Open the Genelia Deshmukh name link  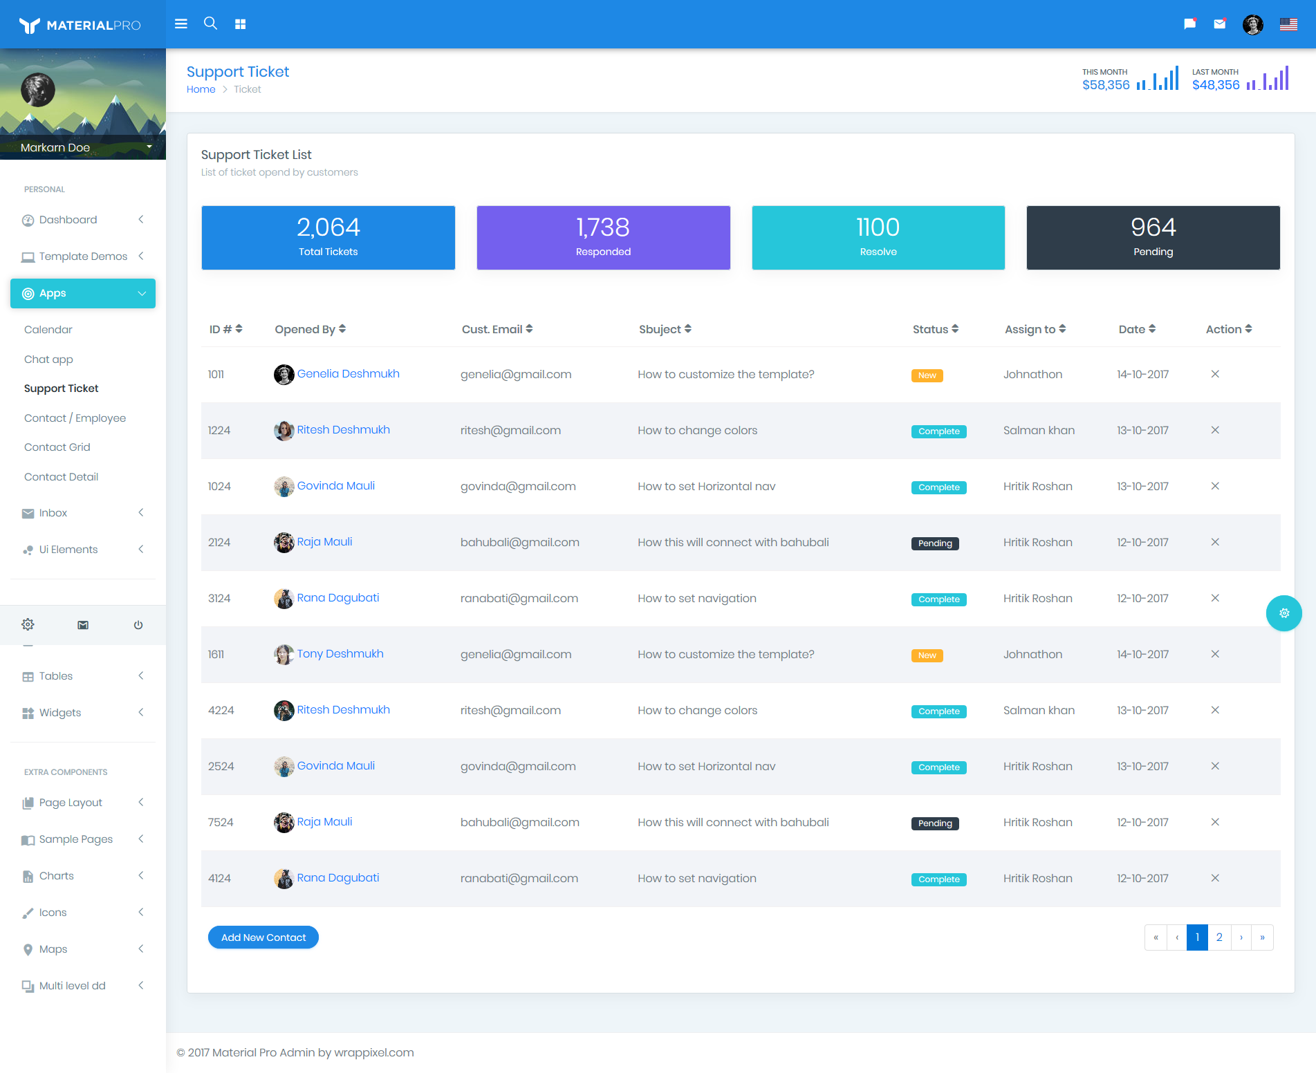point(348,374)
